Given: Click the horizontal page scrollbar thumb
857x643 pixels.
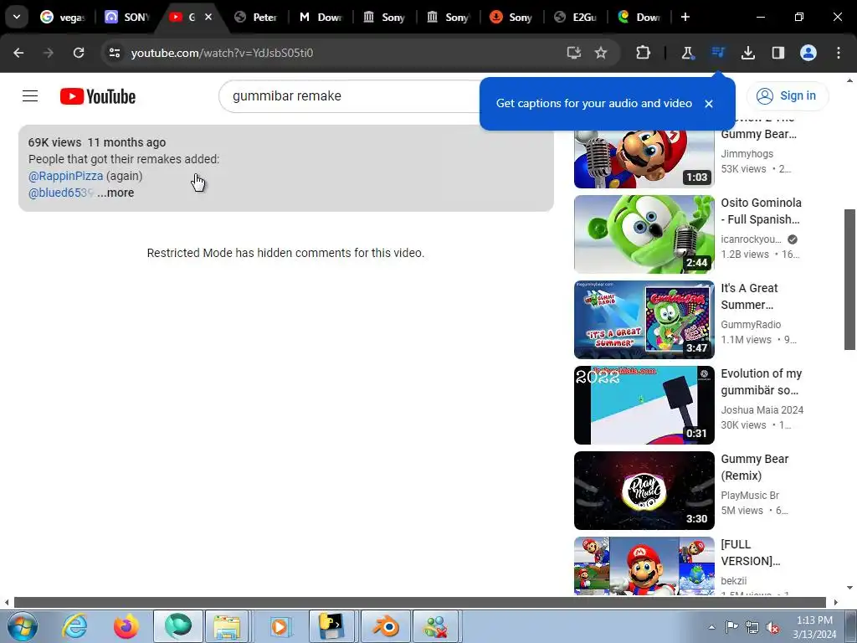Looking at the screenshot, I should point(420,603).
